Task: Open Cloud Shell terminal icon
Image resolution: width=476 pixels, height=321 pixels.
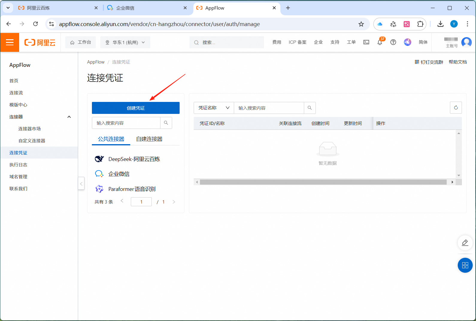Action: [x=366, y=42]
